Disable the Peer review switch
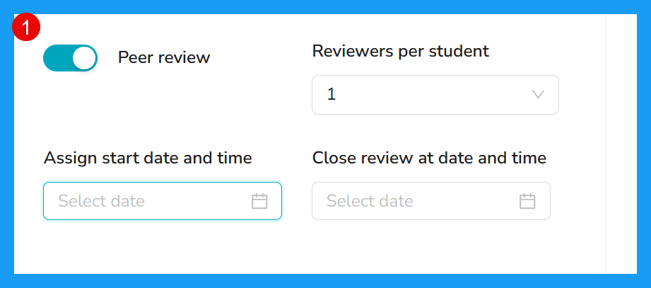This screenshot has height=288, width=651. tap(70, 58)
